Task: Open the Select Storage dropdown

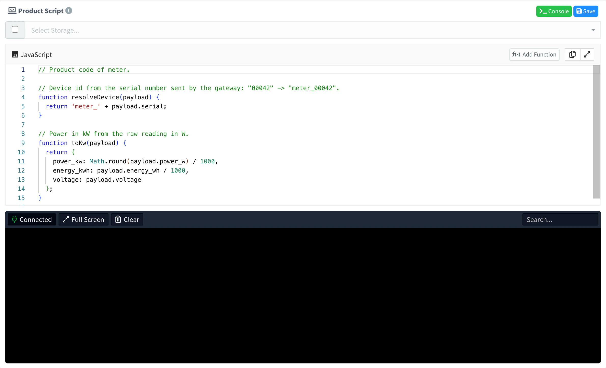Action: click(x=313, y=30)
